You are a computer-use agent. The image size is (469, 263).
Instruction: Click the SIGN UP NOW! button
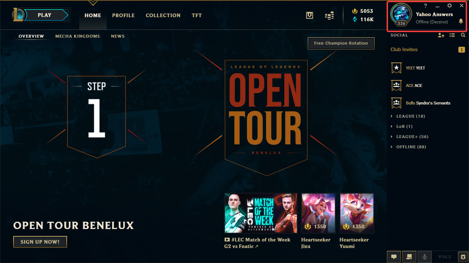point(40,242)
